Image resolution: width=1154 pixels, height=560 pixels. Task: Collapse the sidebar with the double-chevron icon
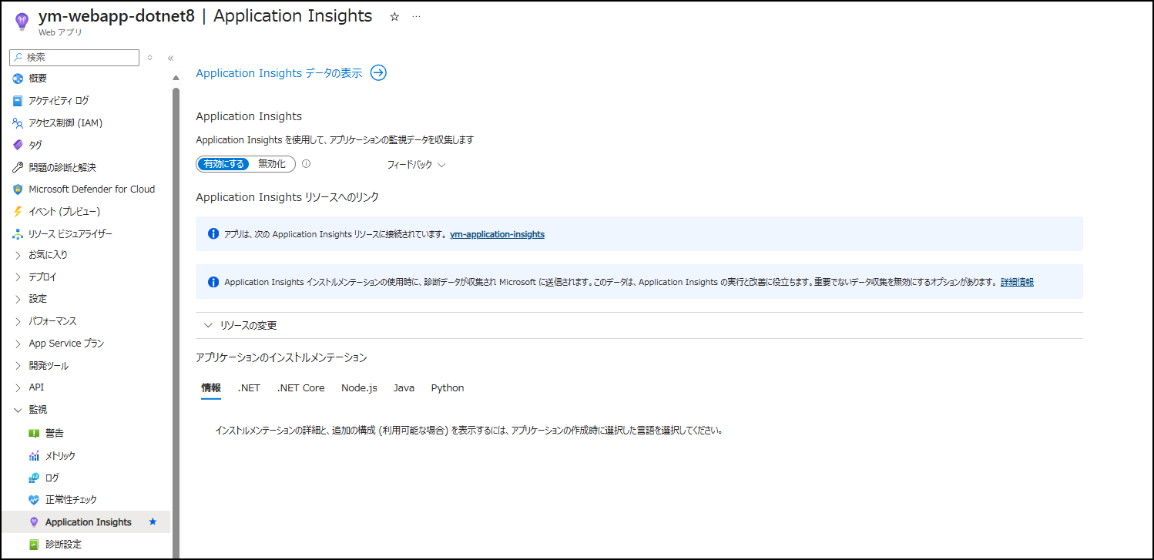pos(170,58)
